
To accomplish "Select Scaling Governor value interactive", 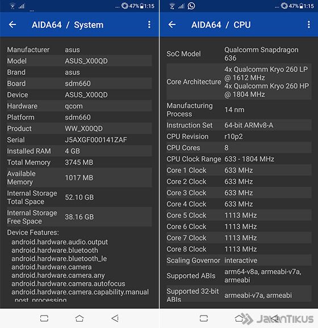I will pyautogui.click(x=241, y=260).
